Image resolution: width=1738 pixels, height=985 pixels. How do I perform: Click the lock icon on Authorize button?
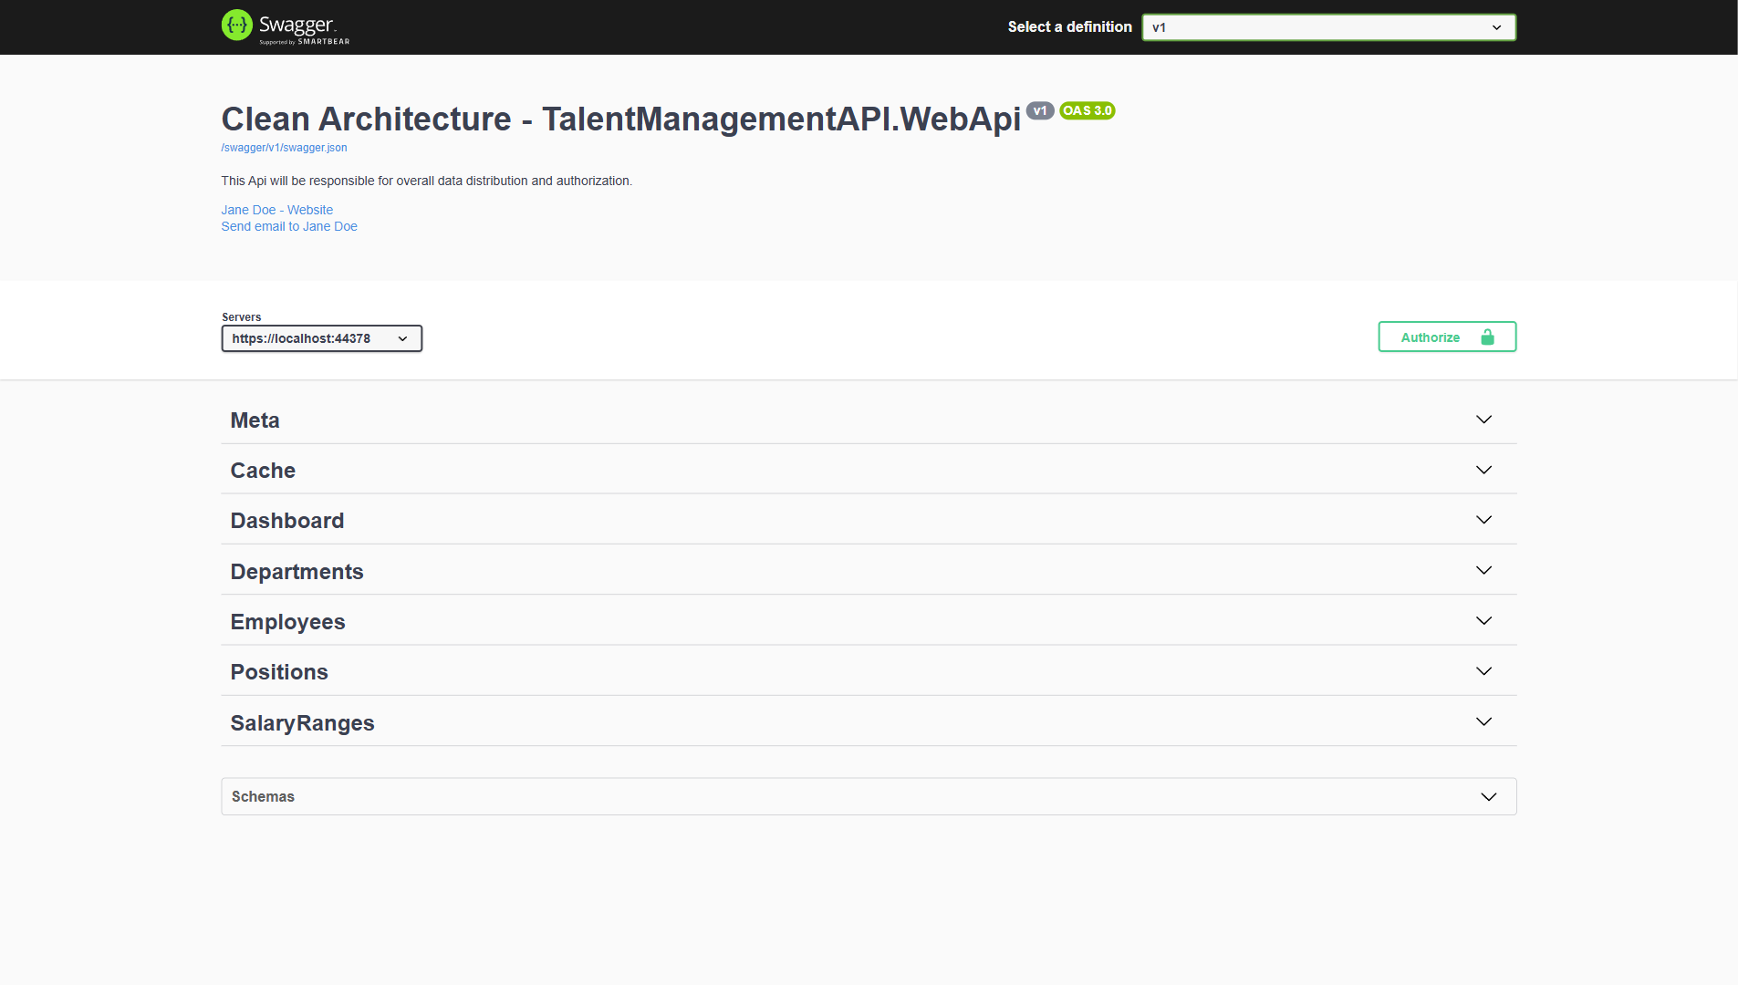(x=1487, y=337)
